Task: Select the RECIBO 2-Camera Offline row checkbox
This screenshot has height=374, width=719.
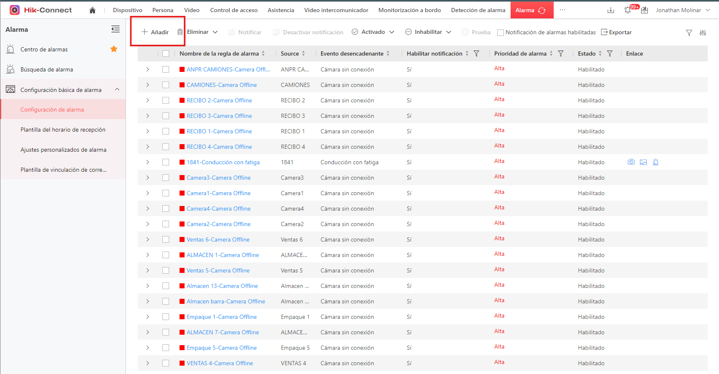Action: [x=166, y=100]
